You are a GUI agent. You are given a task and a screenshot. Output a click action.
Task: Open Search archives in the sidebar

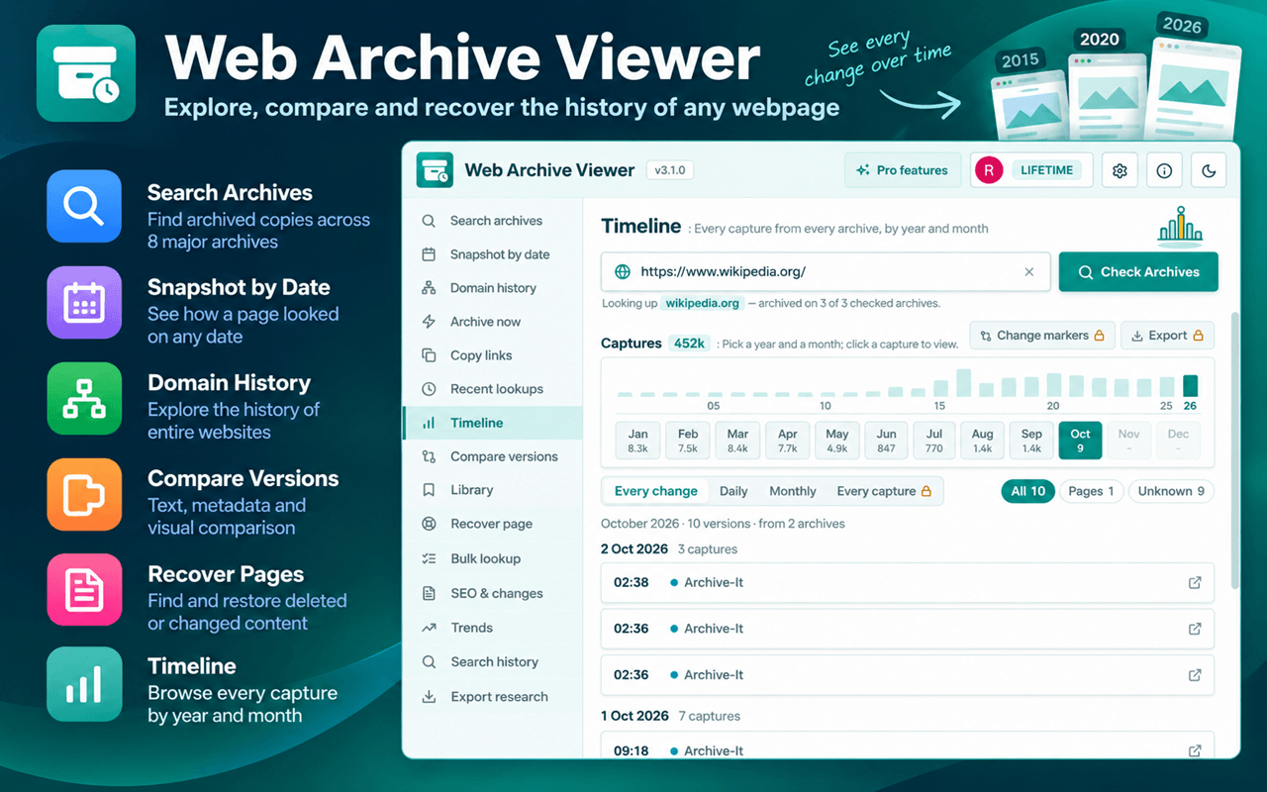(x=492, y=221)
